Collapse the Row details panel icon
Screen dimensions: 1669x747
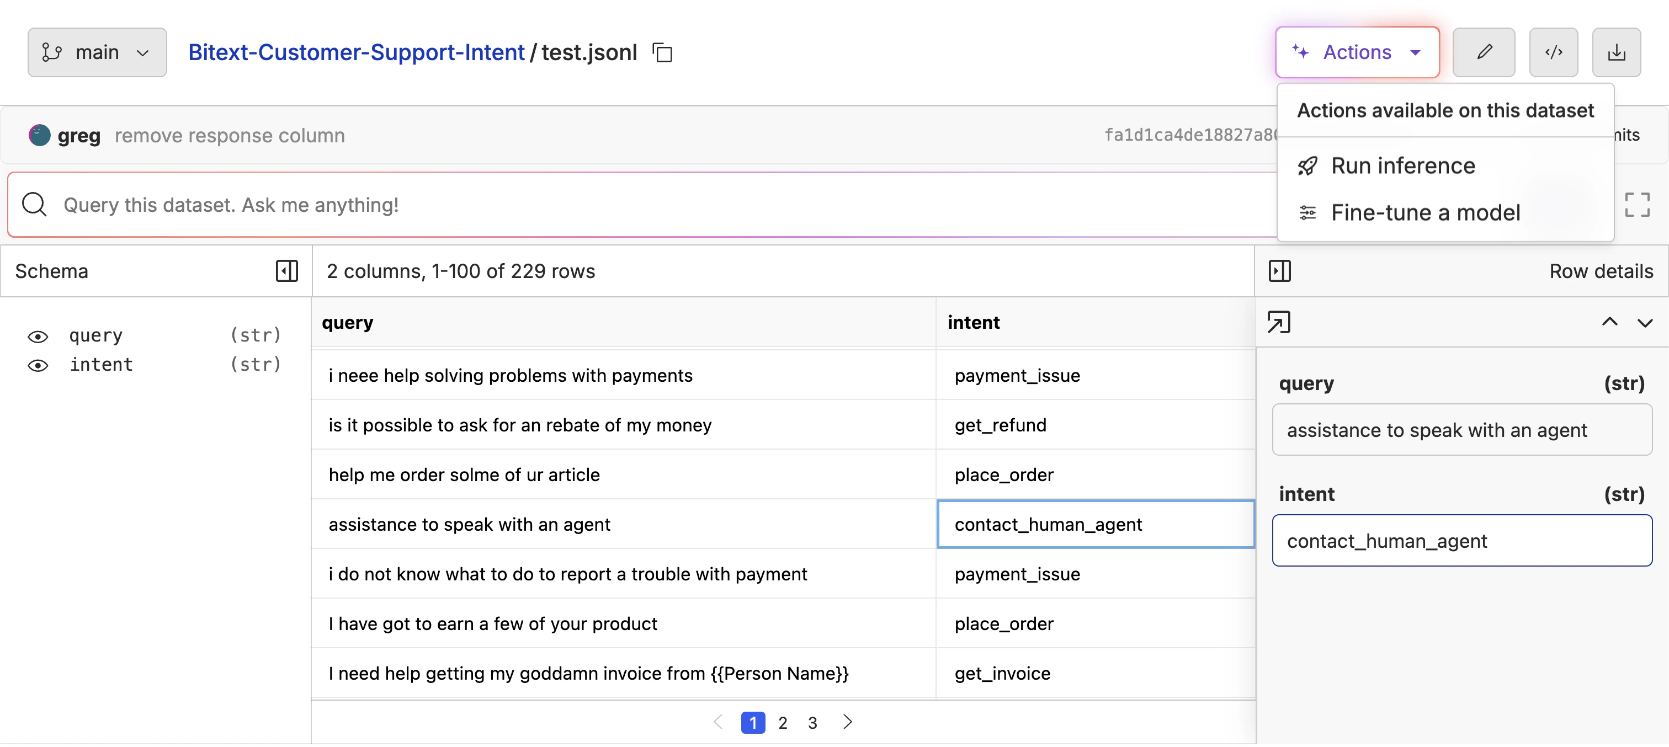pyautogui.click(x=1279, y=271)
